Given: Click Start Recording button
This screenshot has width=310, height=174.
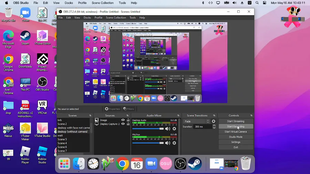Looking at the screenshot, I should pos(236,127).
